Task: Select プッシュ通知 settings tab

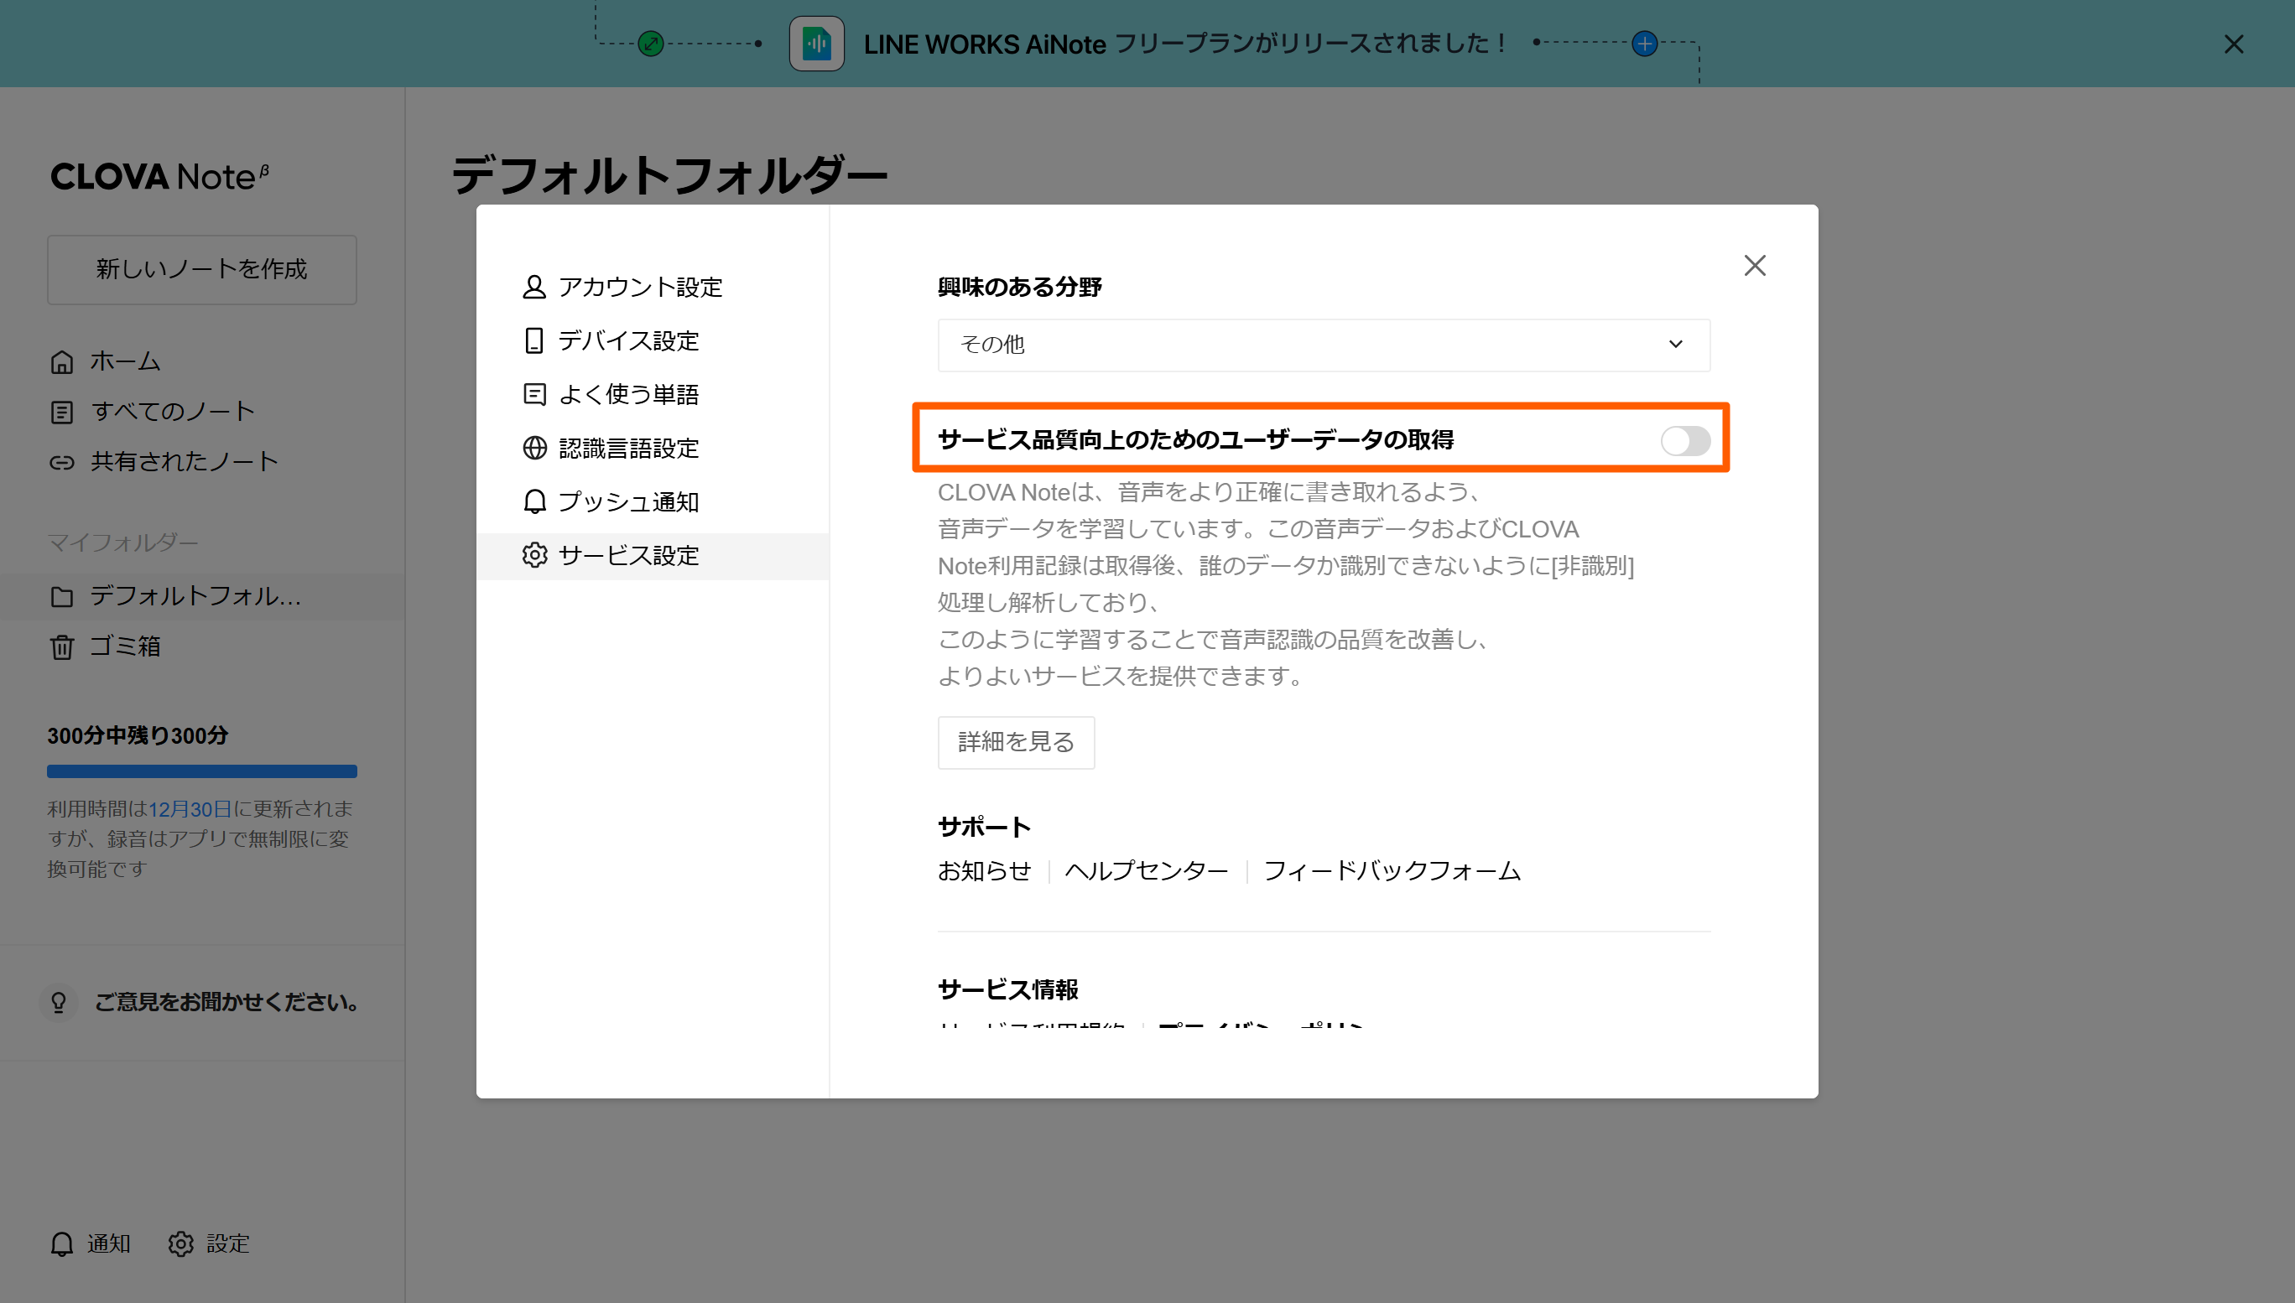Action: pyautogui.click(x=627, y=502)
